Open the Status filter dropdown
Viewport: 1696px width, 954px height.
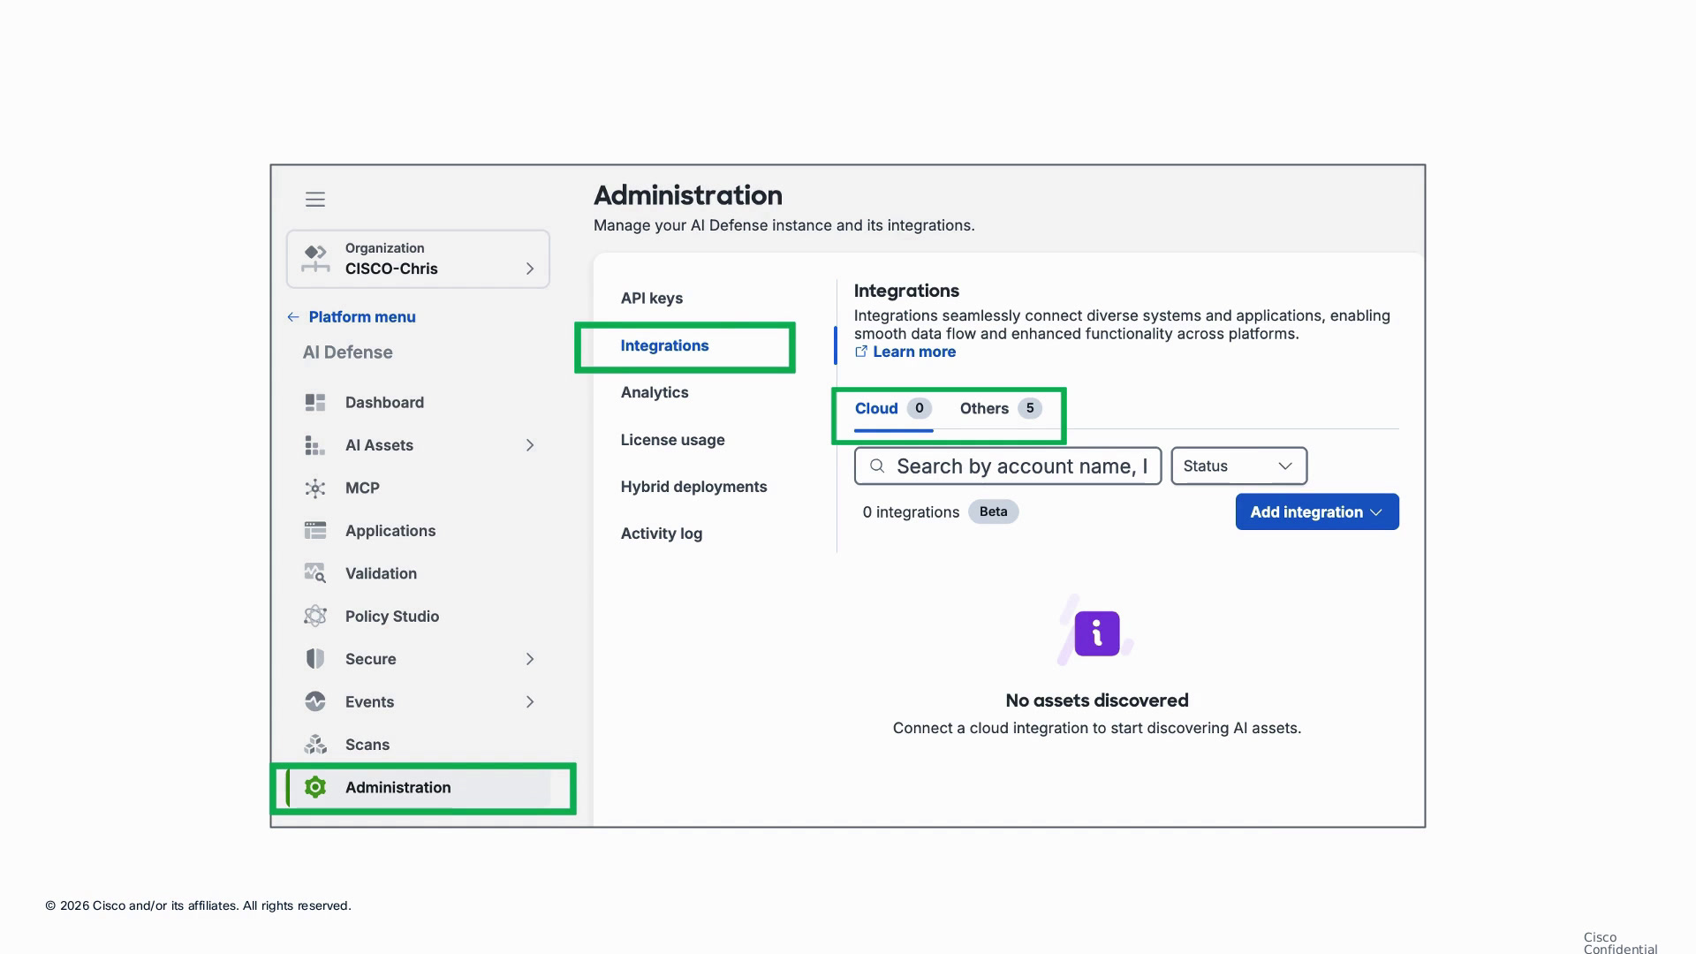point(1238,466)
